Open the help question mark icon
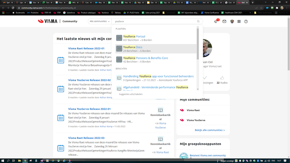The height and width of the screenshot is (163, 290). [246, 21]
